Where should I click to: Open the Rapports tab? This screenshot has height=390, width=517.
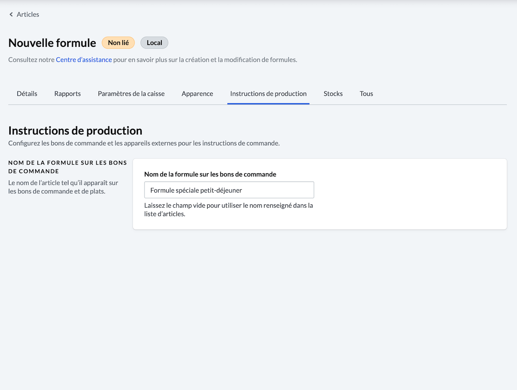pos(68,94)
